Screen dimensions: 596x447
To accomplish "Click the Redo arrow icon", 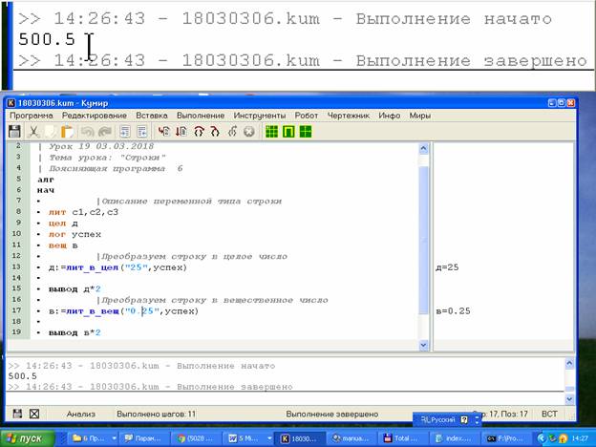I will click(x=104, y=132).
